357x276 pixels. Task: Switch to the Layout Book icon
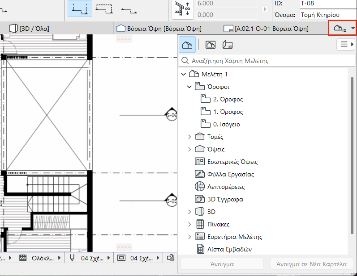[x=228, y=45]
